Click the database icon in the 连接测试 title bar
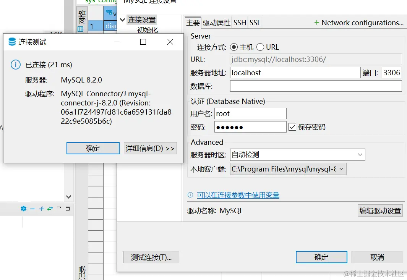 coord(12,42)
